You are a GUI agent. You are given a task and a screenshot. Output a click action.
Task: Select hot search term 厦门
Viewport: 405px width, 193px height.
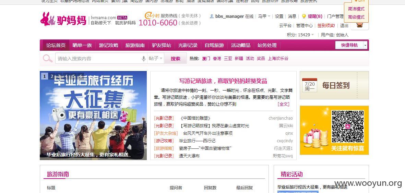206,58
